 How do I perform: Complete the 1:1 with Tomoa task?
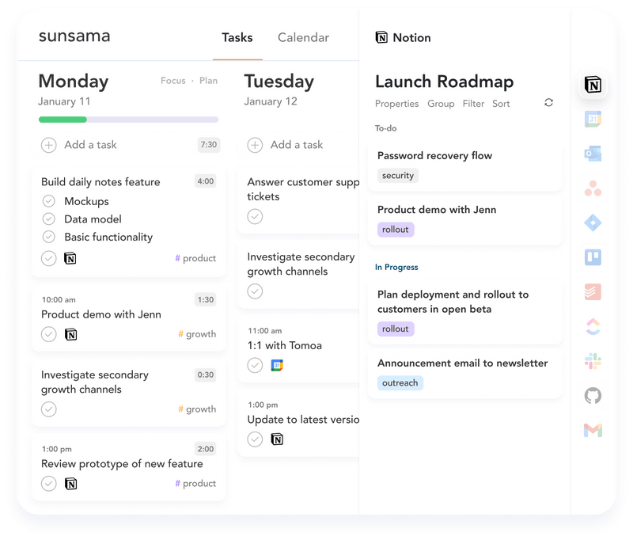point(255,365)
